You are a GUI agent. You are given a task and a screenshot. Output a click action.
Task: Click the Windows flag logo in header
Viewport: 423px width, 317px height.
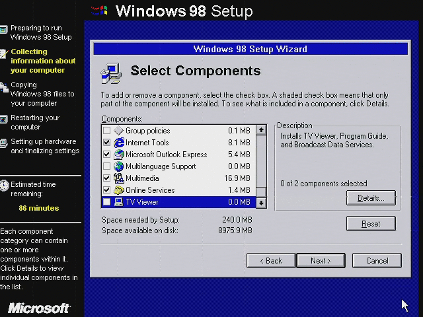pos(99,11)
